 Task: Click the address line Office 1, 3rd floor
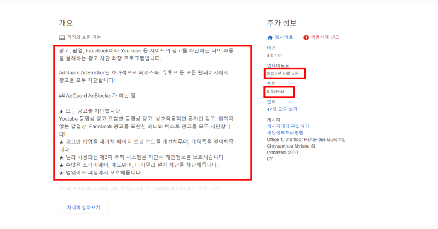(x=306, y=139)
